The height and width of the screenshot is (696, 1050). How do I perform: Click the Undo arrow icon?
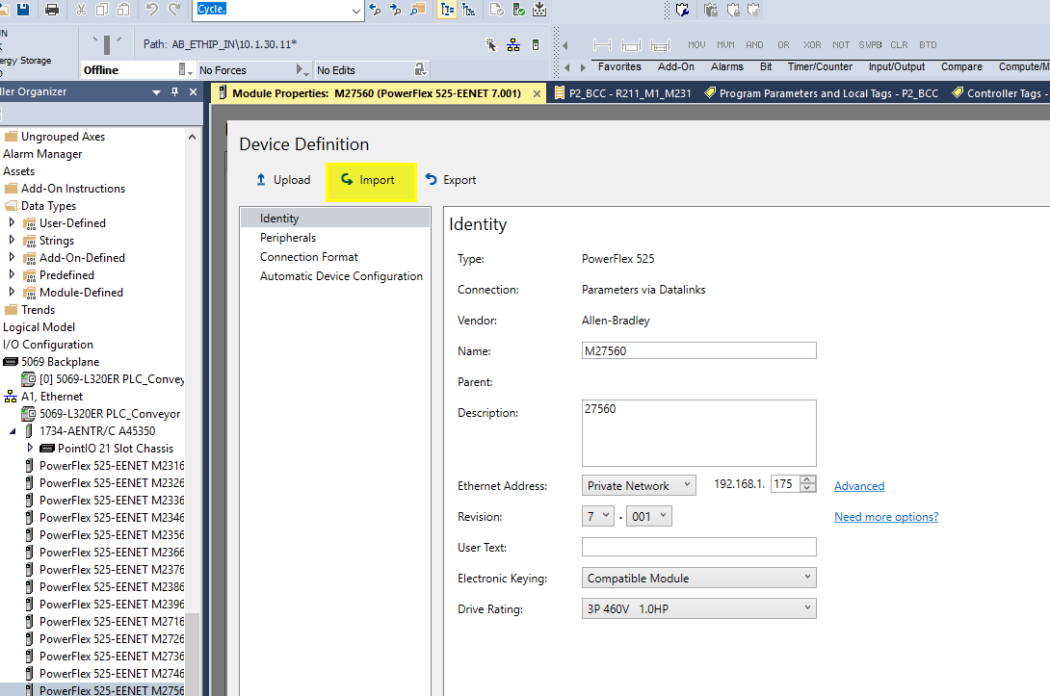pos(152,10)
